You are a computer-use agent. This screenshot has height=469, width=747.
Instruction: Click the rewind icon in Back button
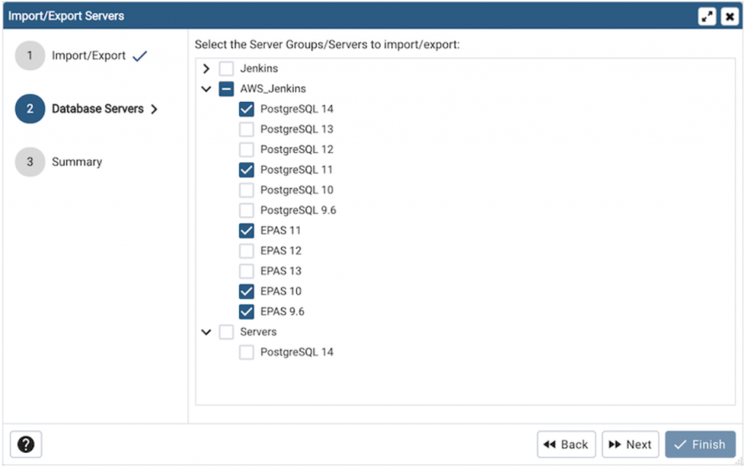pyautogui.click(x=551, y=444)
